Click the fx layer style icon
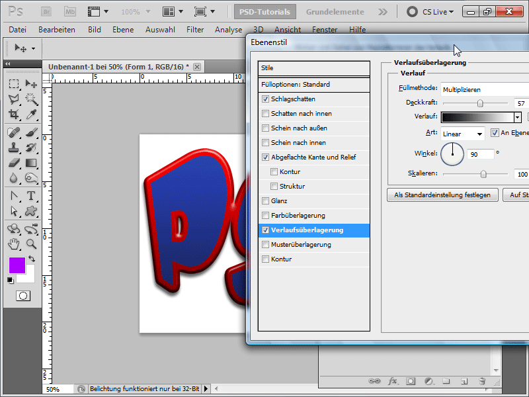The height and width of the screenshot is (397, 529). [x=392, y=381]
